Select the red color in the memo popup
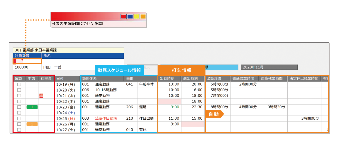 [124, 17]
